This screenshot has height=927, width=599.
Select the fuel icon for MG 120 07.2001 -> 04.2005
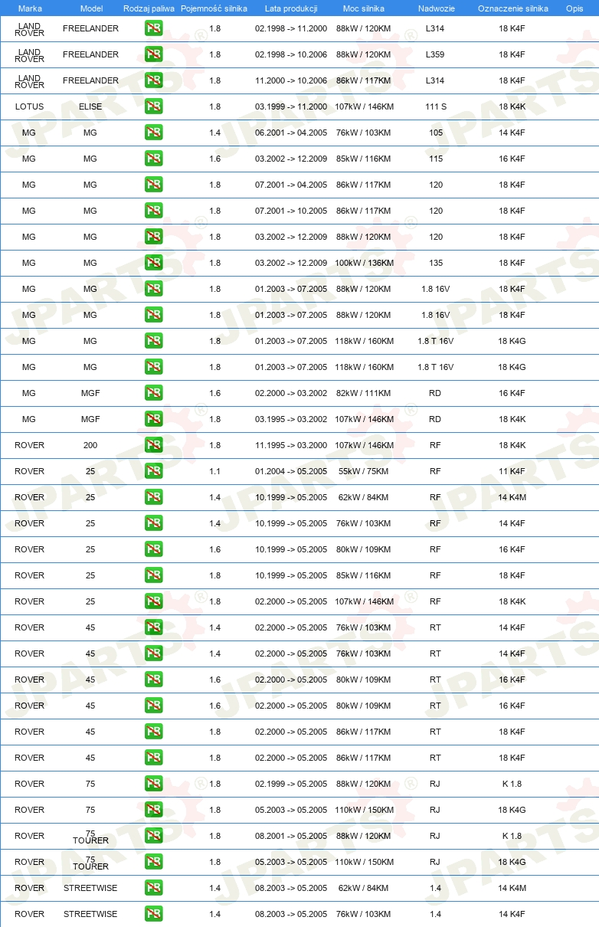click(153, 185)
